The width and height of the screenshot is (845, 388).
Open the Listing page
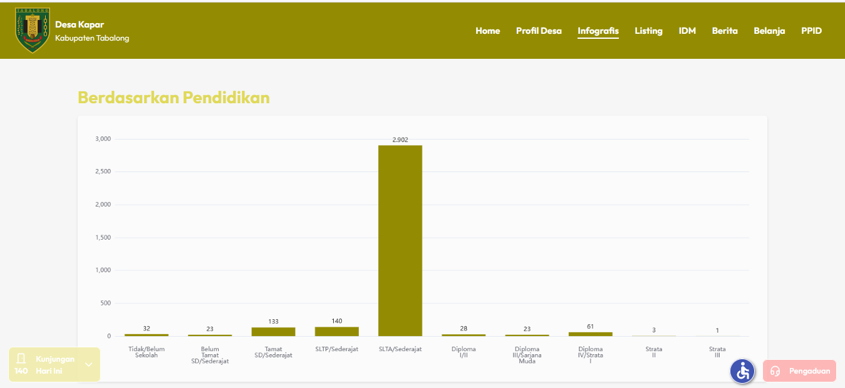[x=648, y=31]
